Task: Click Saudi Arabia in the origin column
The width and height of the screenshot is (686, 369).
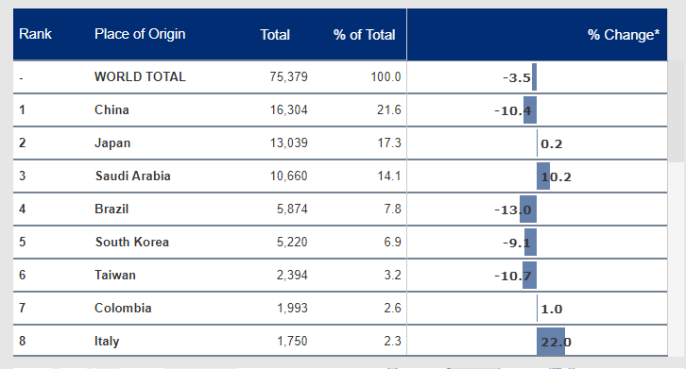Action: 132,176
